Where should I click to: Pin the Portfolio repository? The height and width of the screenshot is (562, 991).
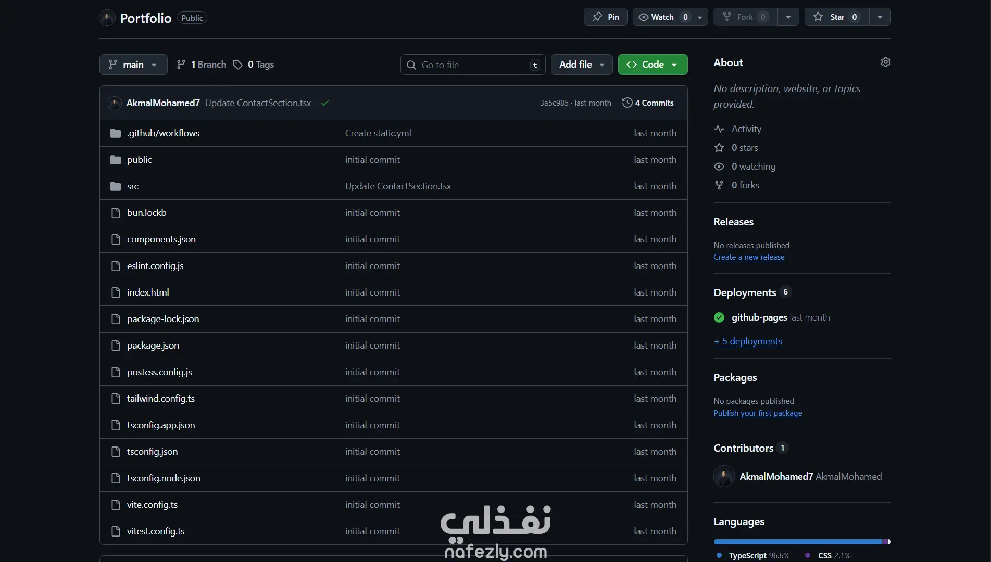point(606,17)
